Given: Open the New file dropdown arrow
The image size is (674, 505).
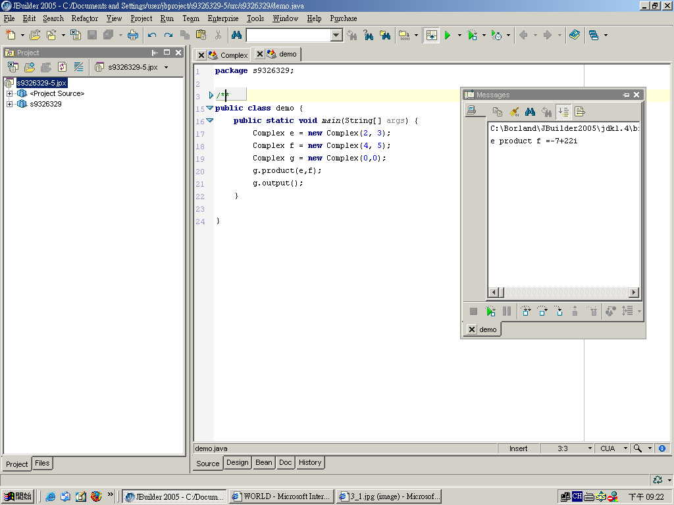Looking at the screenshot, I should click(22, 36).
